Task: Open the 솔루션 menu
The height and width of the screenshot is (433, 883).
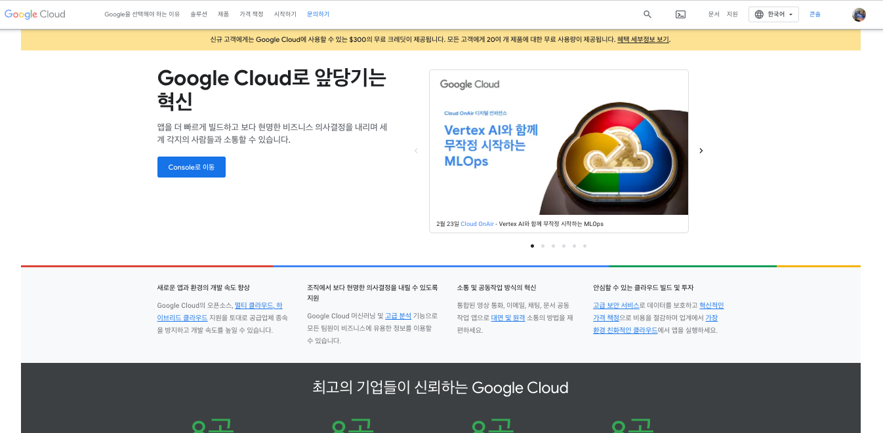Action: (199, 14)
